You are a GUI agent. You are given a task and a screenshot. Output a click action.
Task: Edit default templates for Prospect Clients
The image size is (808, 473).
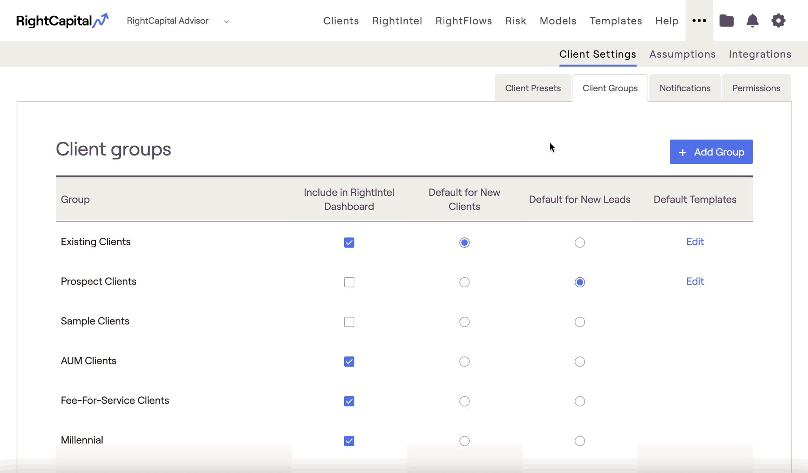pyautogui.click(x=695, y=281)
